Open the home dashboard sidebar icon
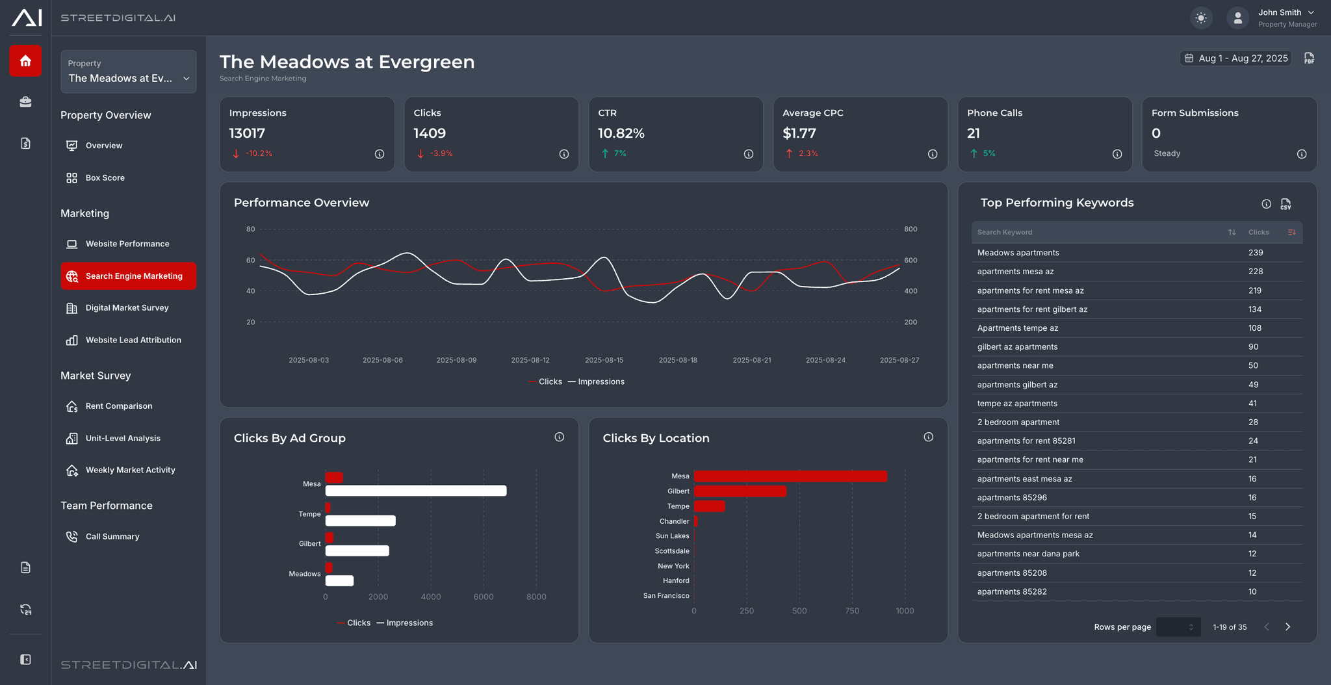The width and height of the screenshot is (1331, 685). point(25,60)
